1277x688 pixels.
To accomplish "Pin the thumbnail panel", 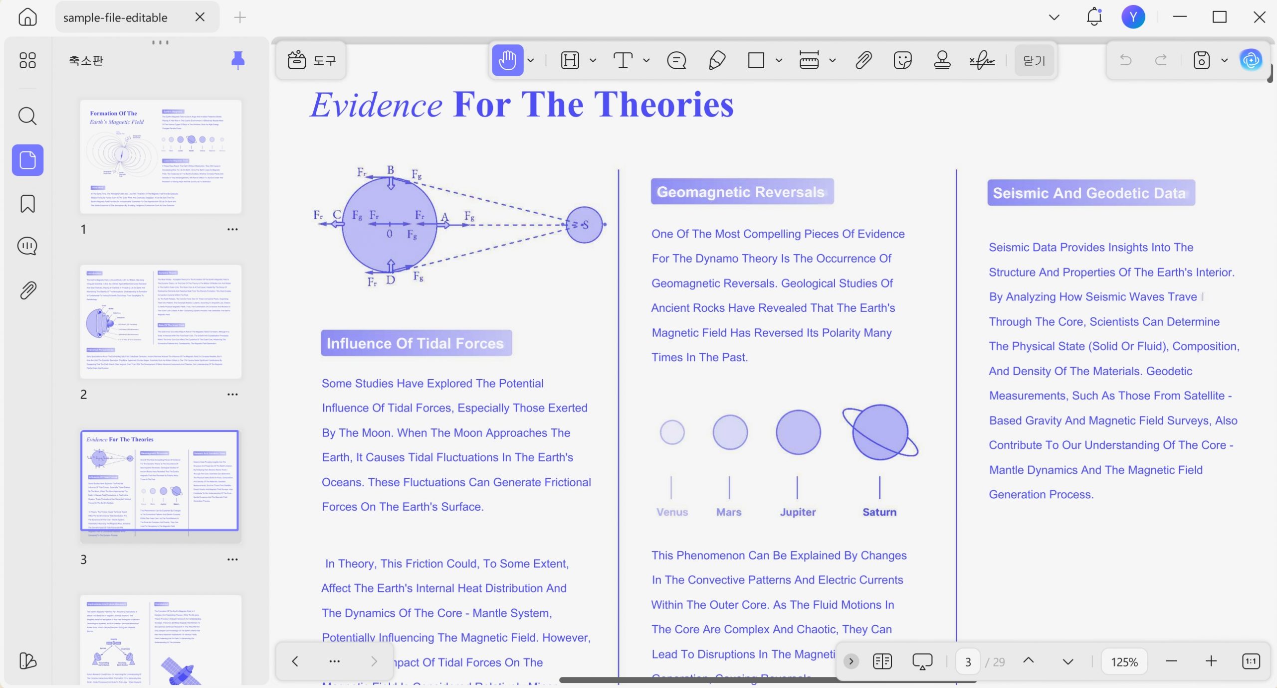I will (238, 60).
